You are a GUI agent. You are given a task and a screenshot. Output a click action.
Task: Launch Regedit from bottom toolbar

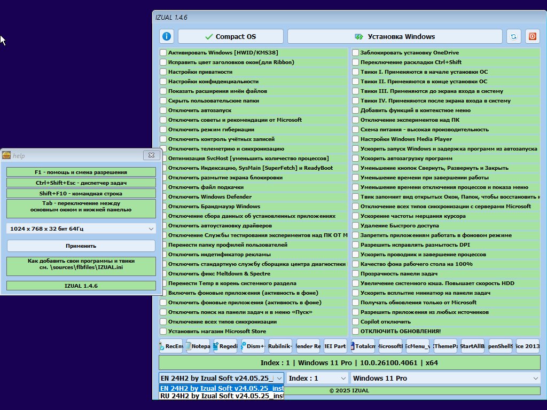(x=226, y=346)
